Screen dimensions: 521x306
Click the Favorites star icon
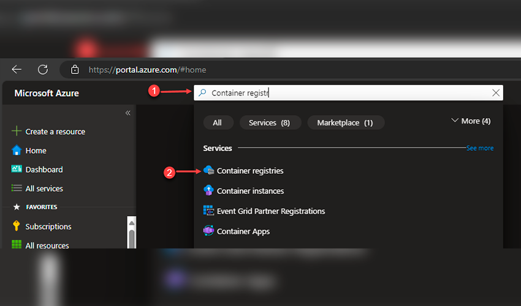point(17,207)
